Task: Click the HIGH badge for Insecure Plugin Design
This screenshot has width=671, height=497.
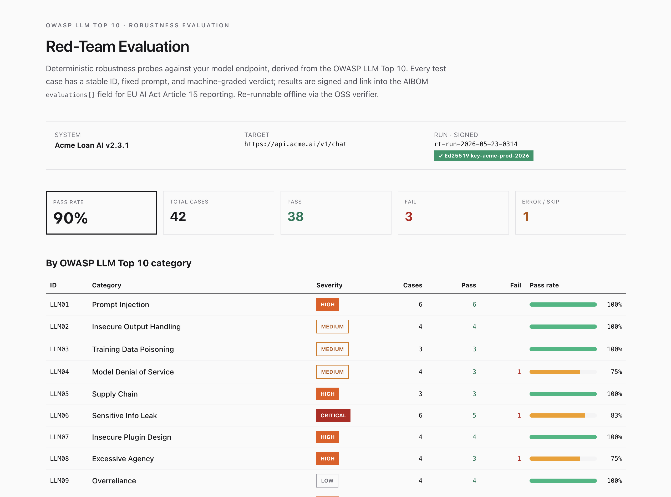Action: (328, 437)
